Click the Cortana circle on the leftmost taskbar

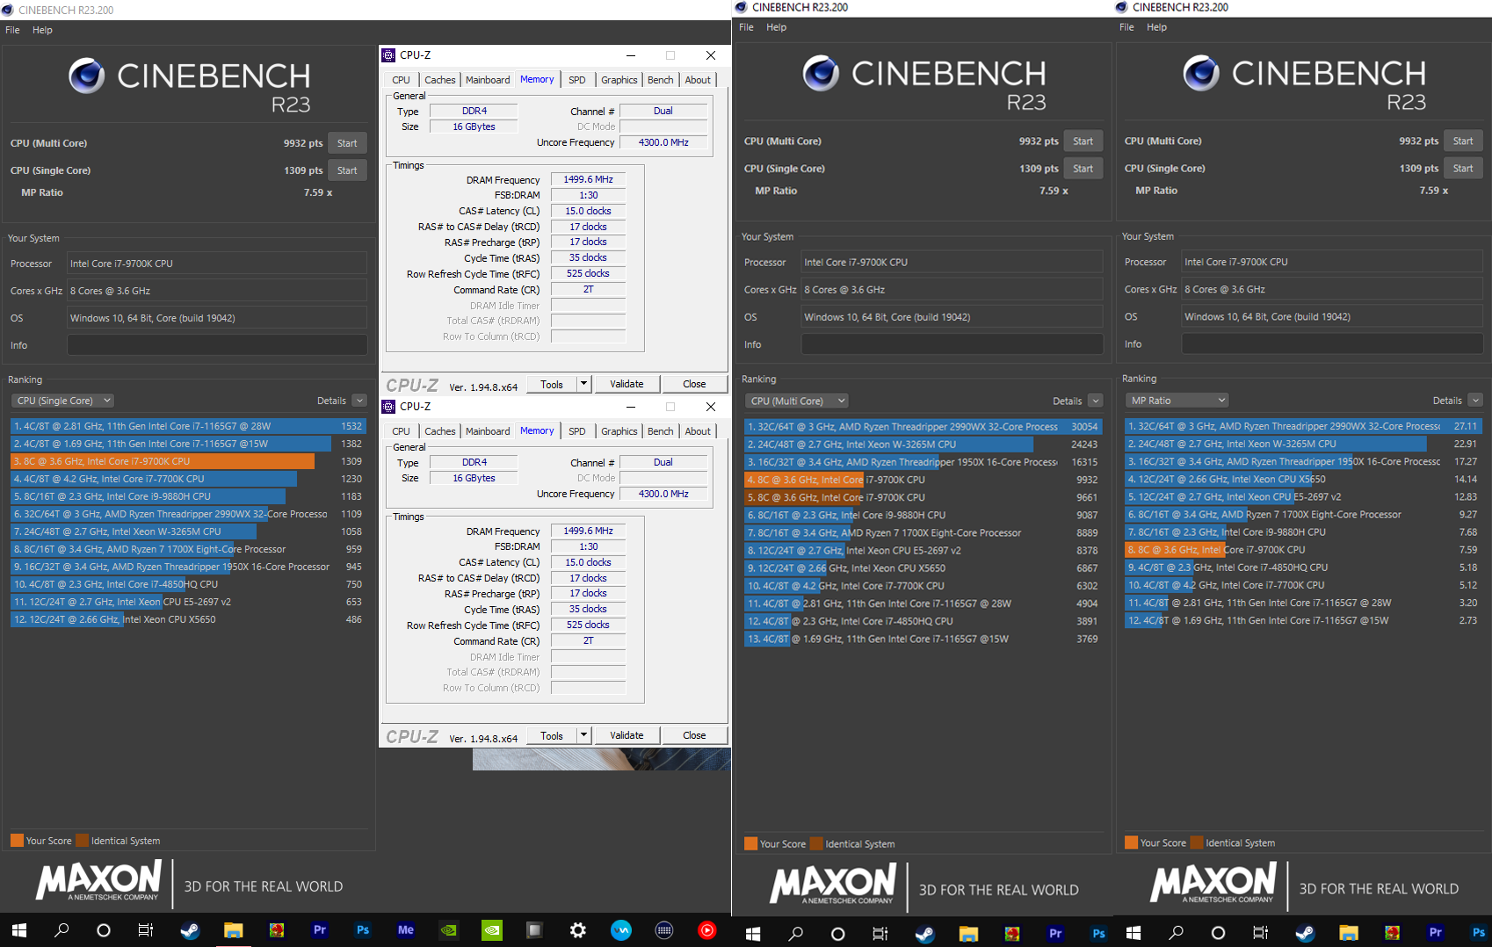104,930
